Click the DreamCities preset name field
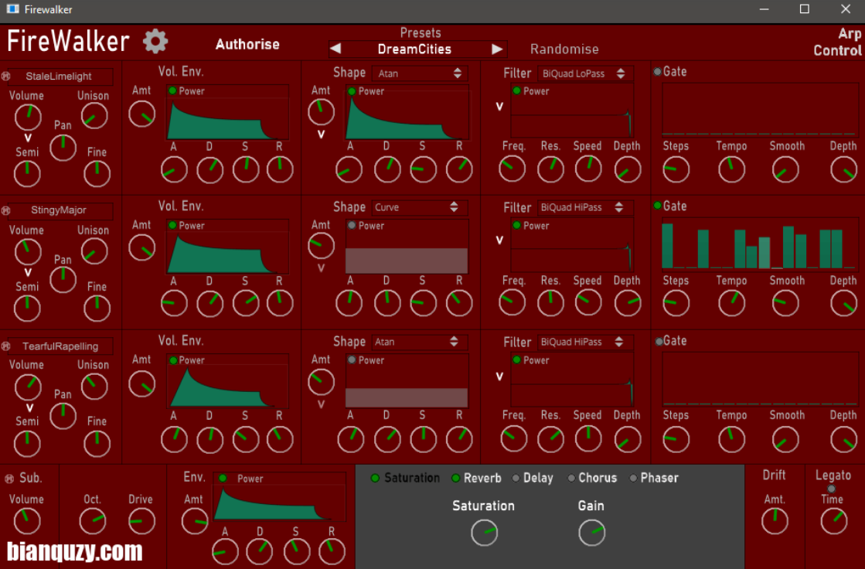 415,49
